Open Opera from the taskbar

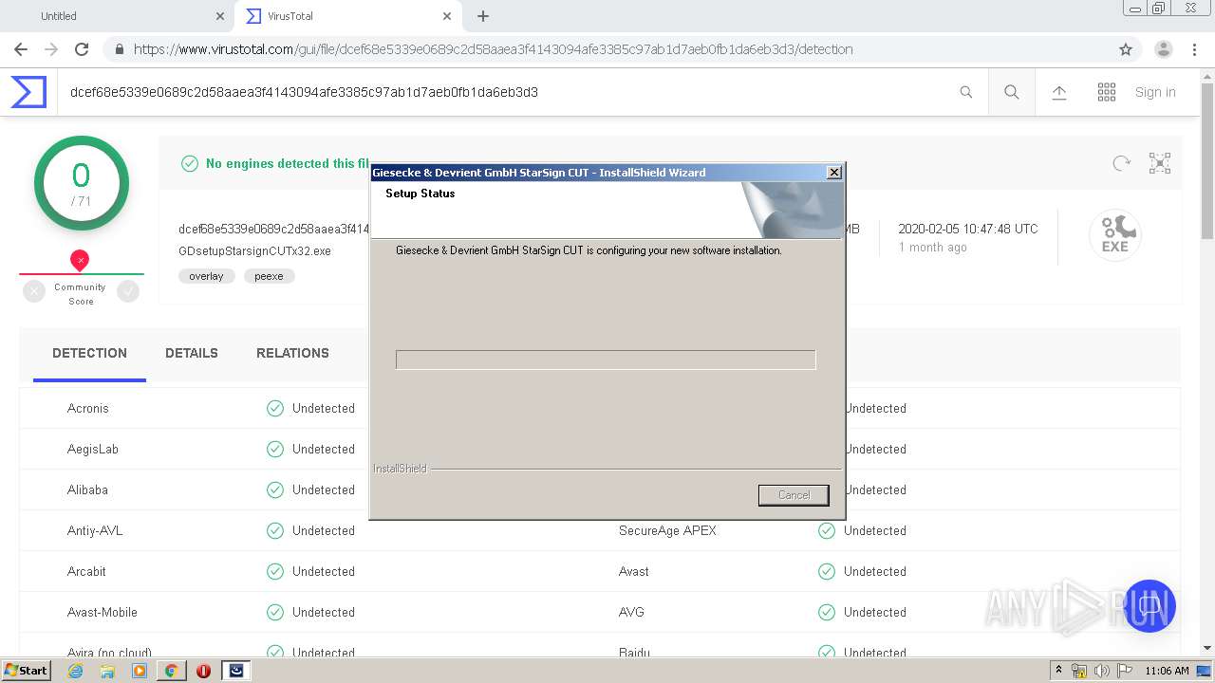coord(203,671)
